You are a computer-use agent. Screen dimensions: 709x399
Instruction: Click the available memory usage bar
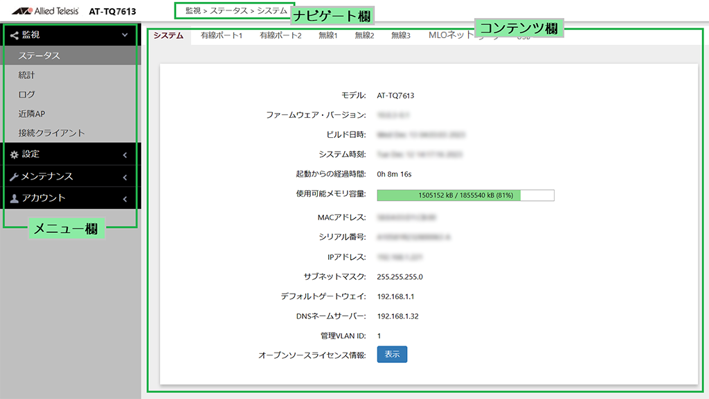click(x=465, y=195)
